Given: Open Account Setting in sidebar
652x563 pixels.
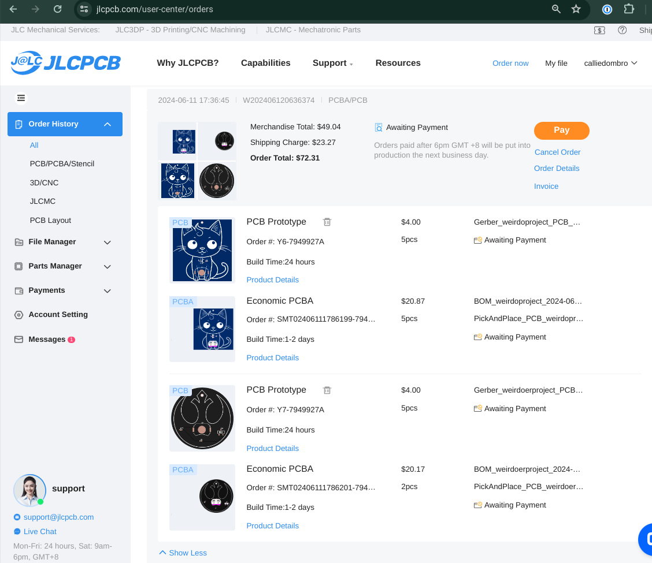Looking at the screenshot, I should tap(58, 315).
